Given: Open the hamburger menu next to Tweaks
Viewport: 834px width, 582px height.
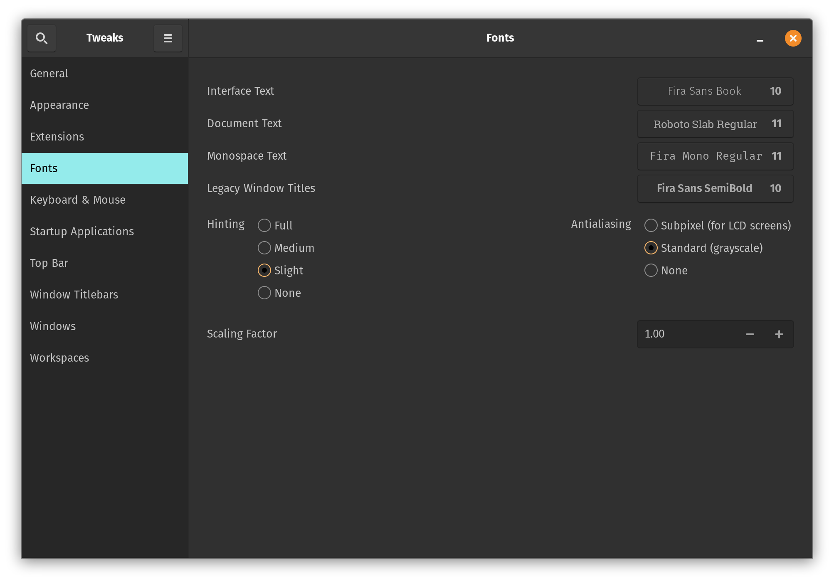Looking at the screenshot, I should [168, 38].
